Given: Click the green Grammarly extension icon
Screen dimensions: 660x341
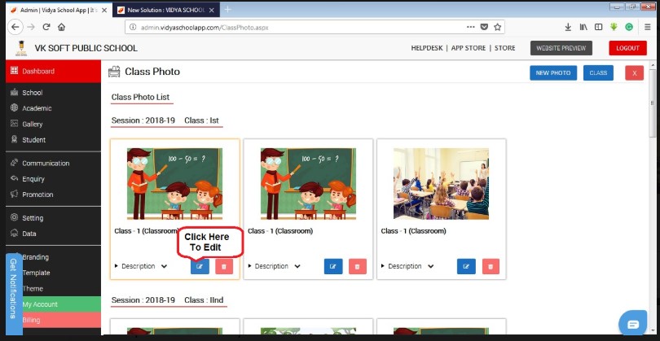Looking at the screenshot, I should point(629,27).
